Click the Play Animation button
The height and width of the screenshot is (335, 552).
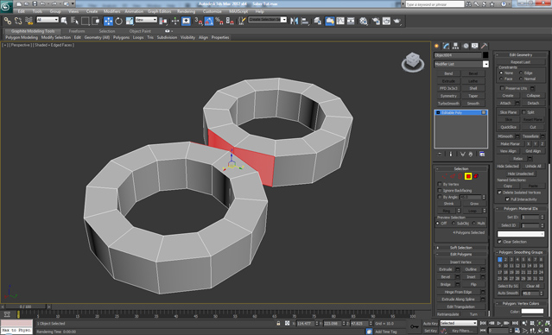pos(498,323)
